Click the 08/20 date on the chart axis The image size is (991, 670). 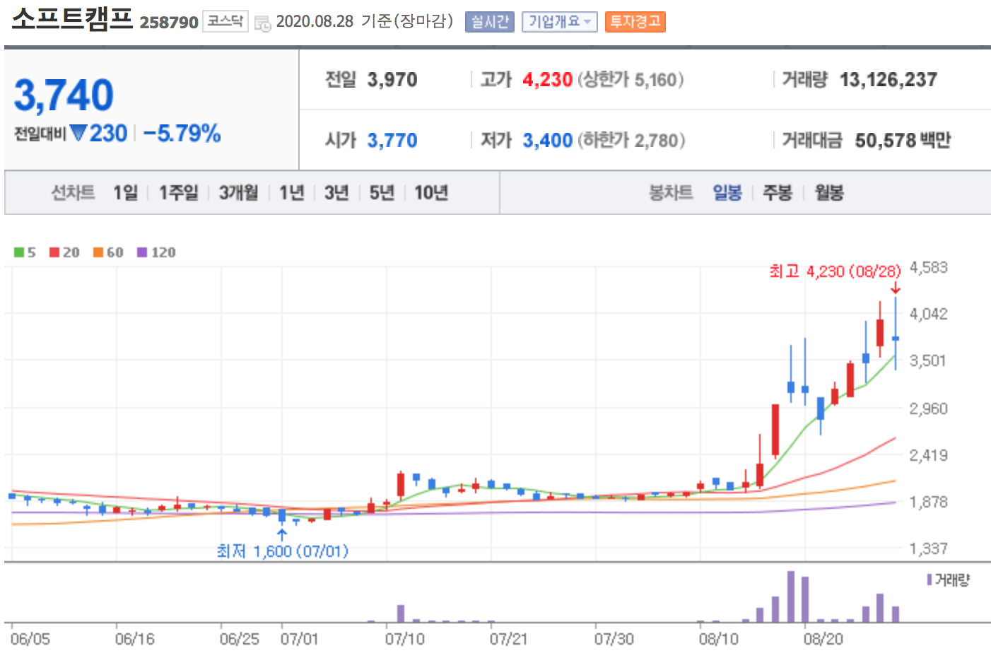coord(823,640)
